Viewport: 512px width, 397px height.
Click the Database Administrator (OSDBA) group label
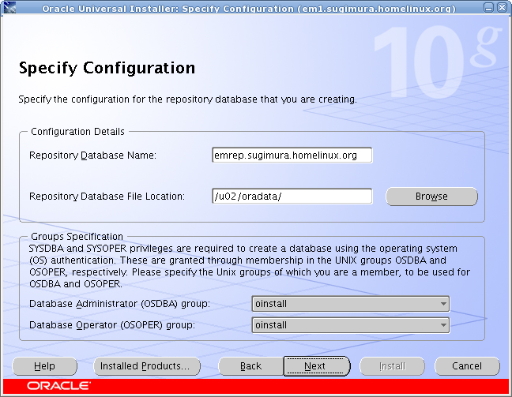pyautogui.click(x=119, y=304)
